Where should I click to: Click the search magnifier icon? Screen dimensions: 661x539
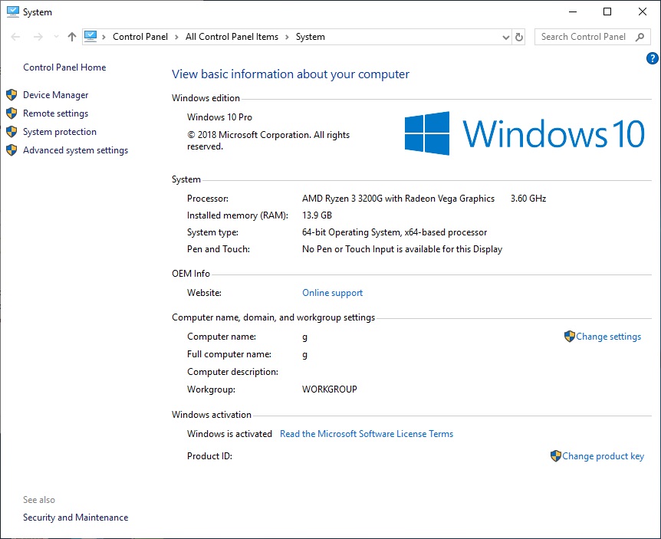tap(640, 37)
